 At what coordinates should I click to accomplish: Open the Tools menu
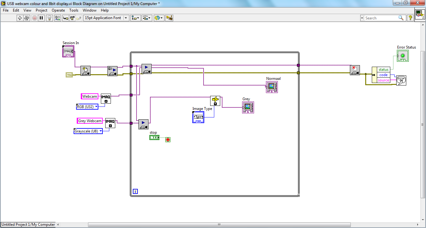click(74, 10)
